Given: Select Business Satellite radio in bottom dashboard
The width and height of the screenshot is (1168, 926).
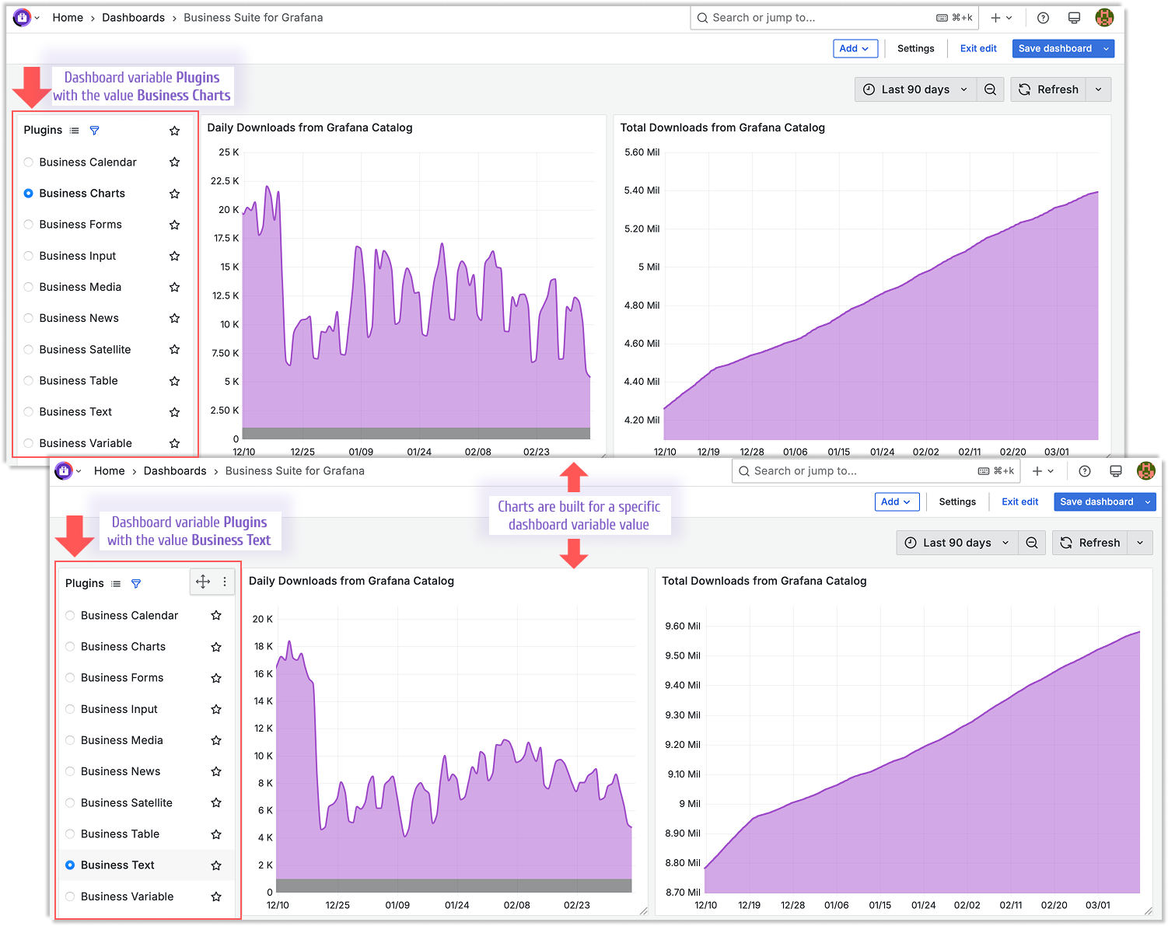Looking at the screenshot, I should coord(70,802).
